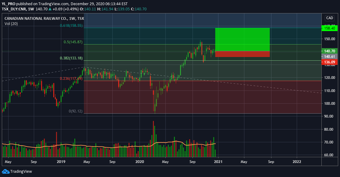Click the 2021 time axis label
340x177 pixels.
pos(218,162)
